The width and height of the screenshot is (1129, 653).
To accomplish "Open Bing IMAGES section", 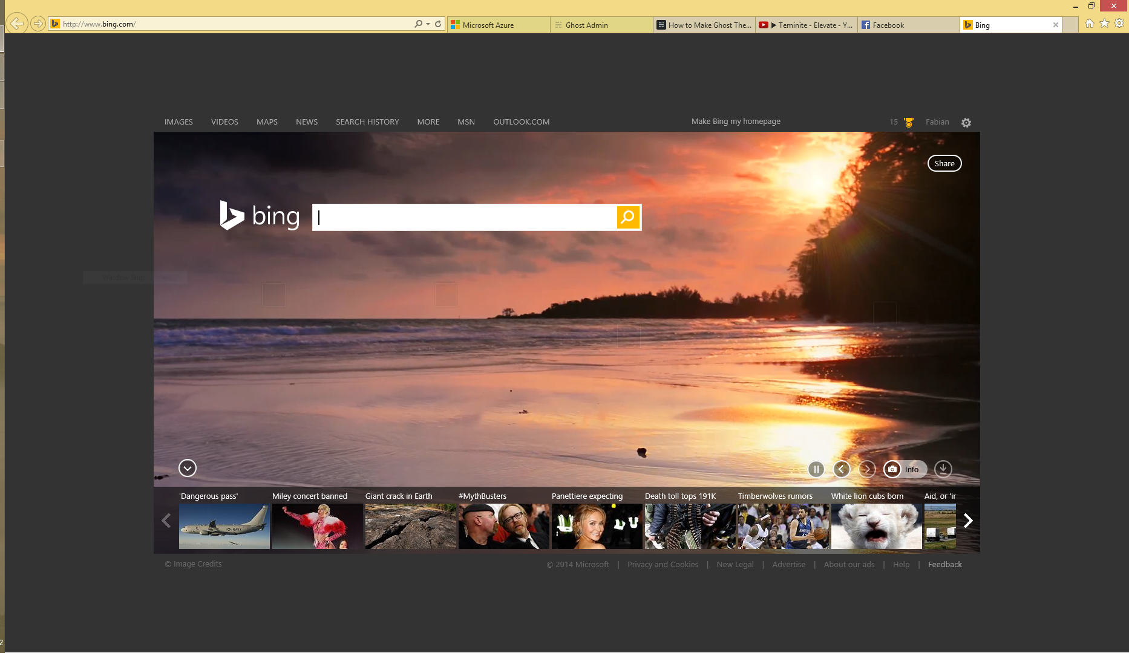I will [x=178, y=122].
